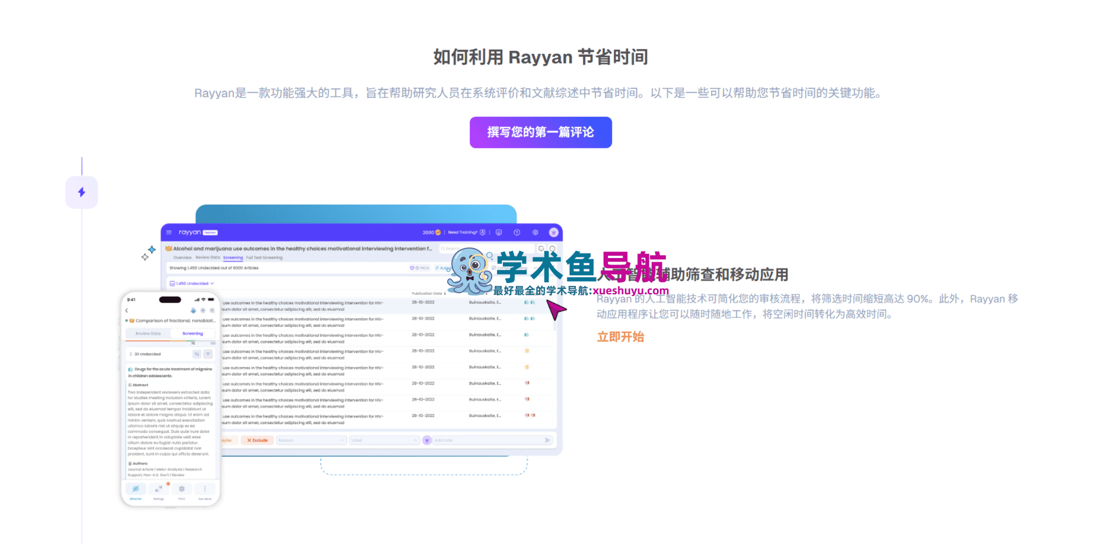The width and height of the screenshot is (1116, 544).
Task: Sort by Publication Date column
Action: 429,294
